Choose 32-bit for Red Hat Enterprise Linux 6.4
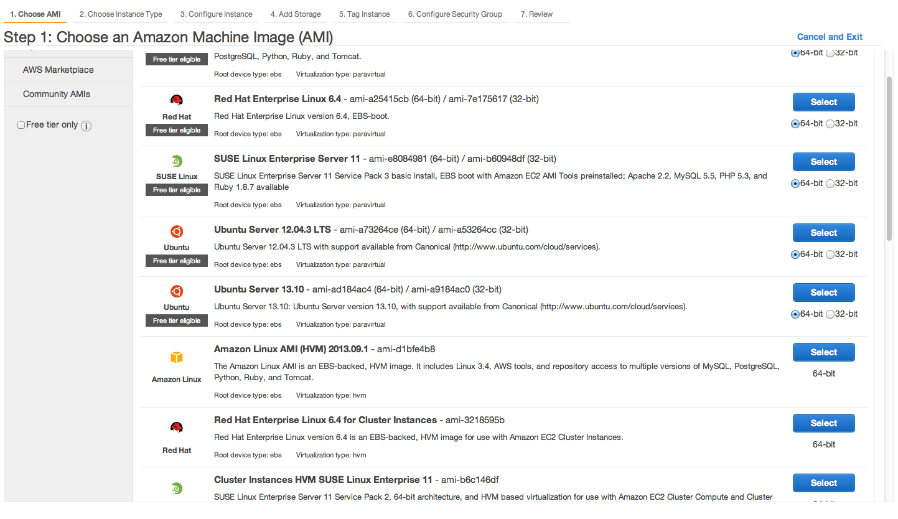 [830, 124]
